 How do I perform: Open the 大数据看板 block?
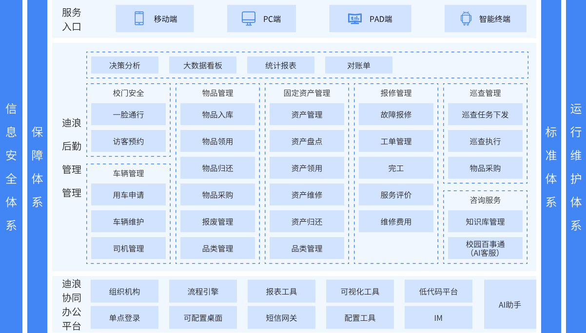pyautogui.click(x=203, y=65)
